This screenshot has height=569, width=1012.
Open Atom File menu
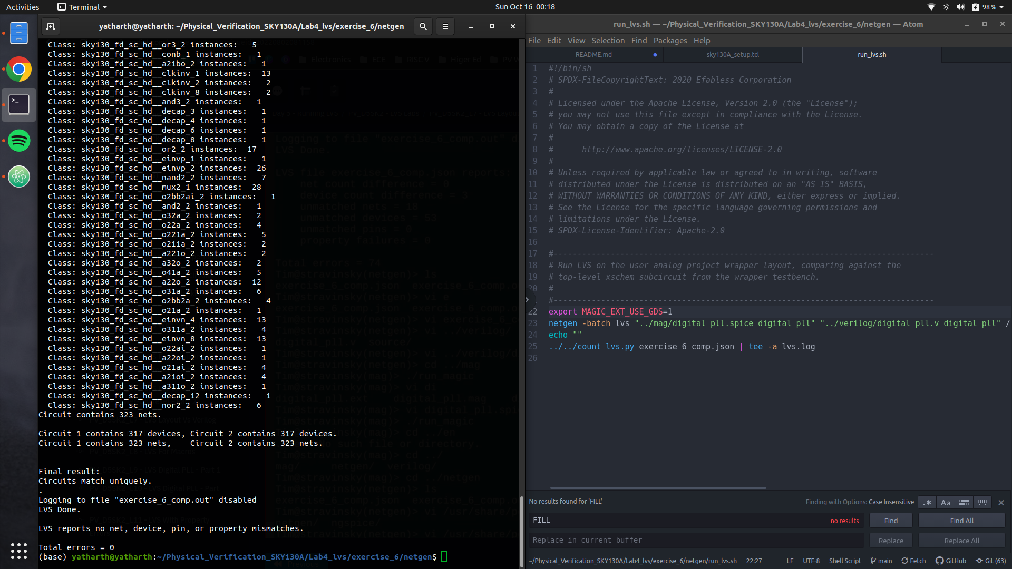tap(534, 41)
